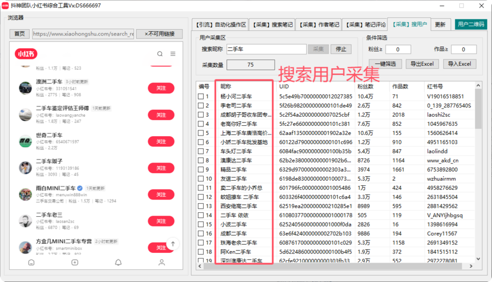The width and height of the screenshot is (492, 282).
Task: Click the 导入Excel button
Action: pyautogui.click(x=459, y=63)
